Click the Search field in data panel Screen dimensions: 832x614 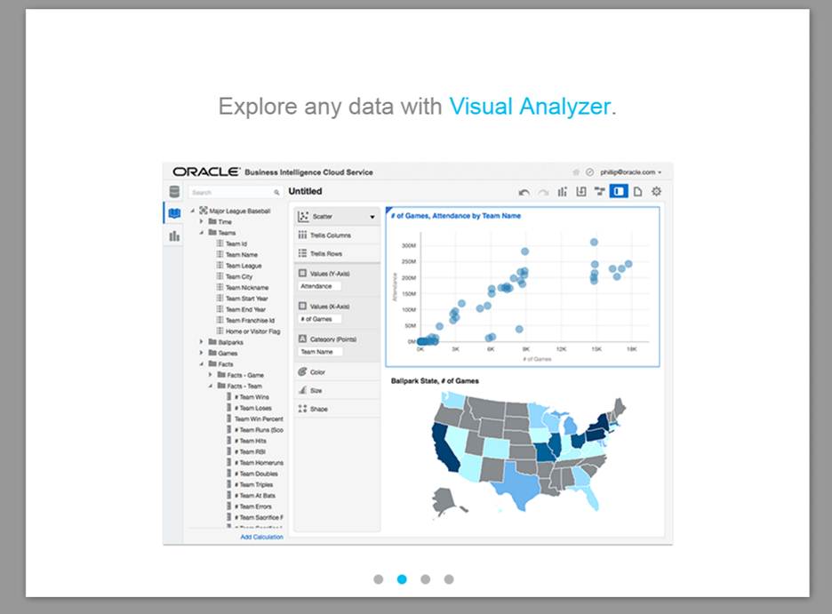tap(232, 192)
